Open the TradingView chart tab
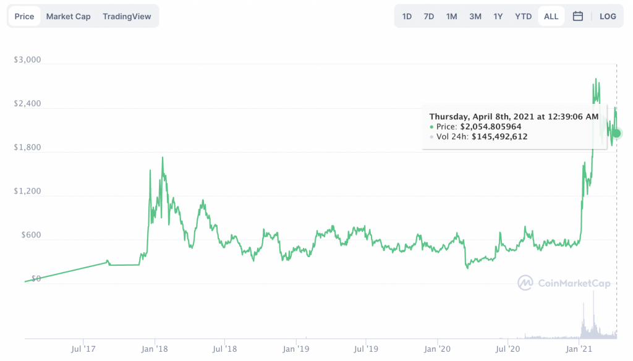This screenshot has height=361, width=633. click(x=127, y=16)
